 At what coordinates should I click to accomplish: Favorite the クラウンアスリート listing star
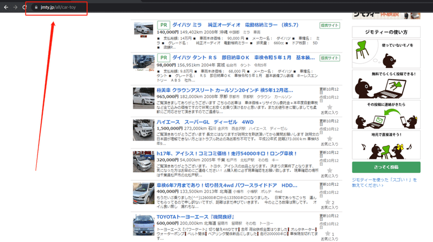point(330,107)
